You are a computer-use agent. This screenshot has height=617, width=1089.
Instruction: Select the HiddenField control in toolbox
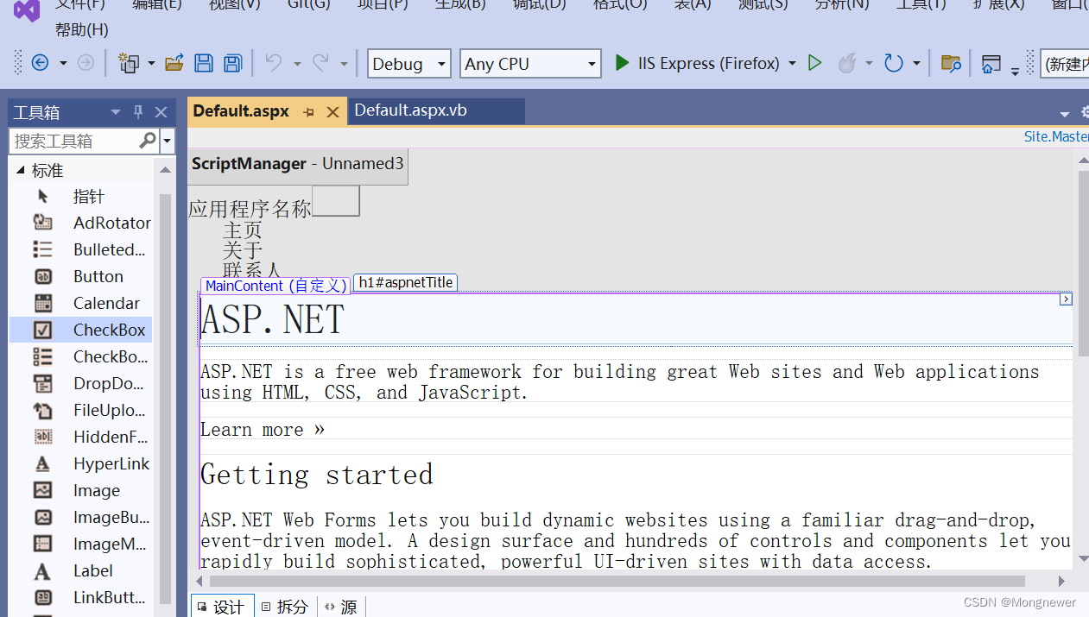click(81, 437)
